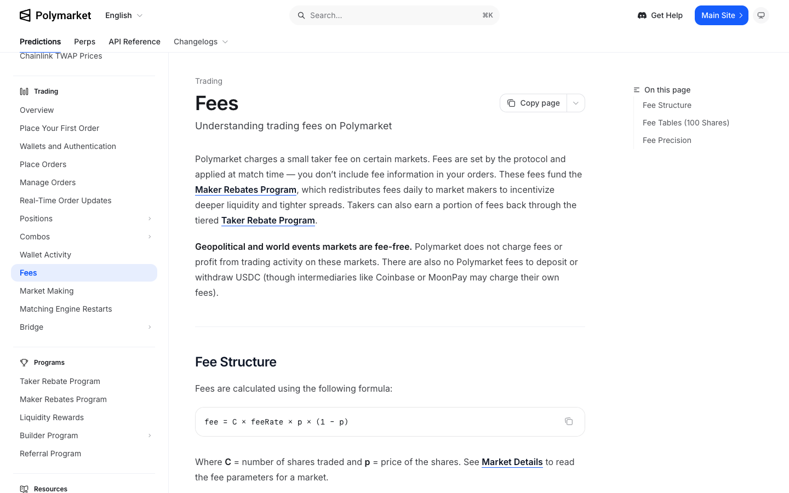Open the Copy page options chevron

(576, 103)
